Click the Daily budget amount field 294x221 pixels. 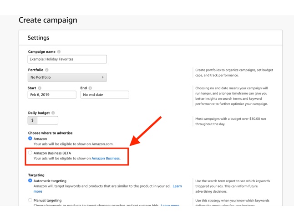click(x=47, y=120)
